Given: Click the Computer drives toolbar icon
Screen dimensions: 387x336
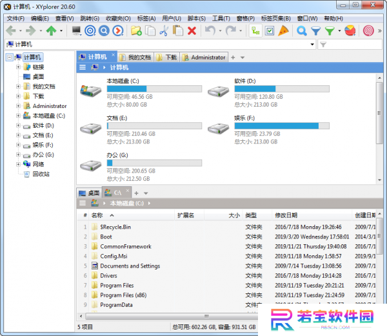Looking at the screenshot, I should pos(77,30).
